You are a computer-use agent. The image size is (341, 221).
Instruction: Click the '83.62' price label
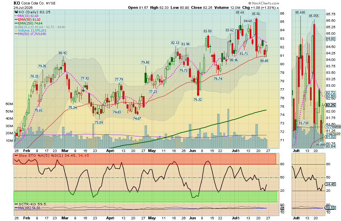point(230,30)
